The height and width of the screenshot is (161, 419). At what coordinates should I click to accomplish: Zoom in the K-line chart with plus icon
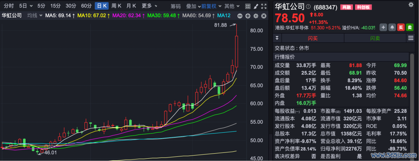coord(248,16)
